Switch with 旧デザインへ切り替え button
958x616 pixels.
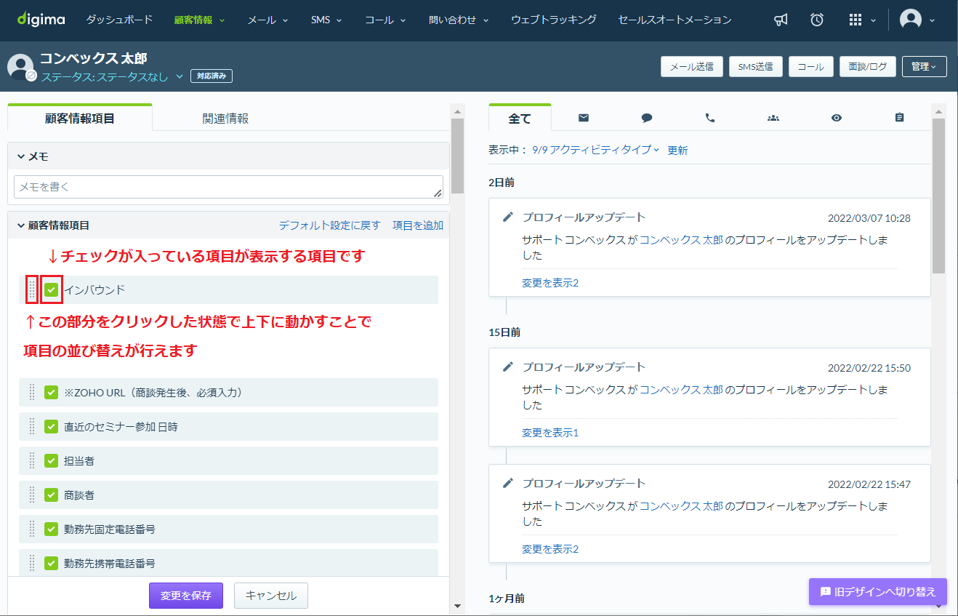click(x=879, y=592)
